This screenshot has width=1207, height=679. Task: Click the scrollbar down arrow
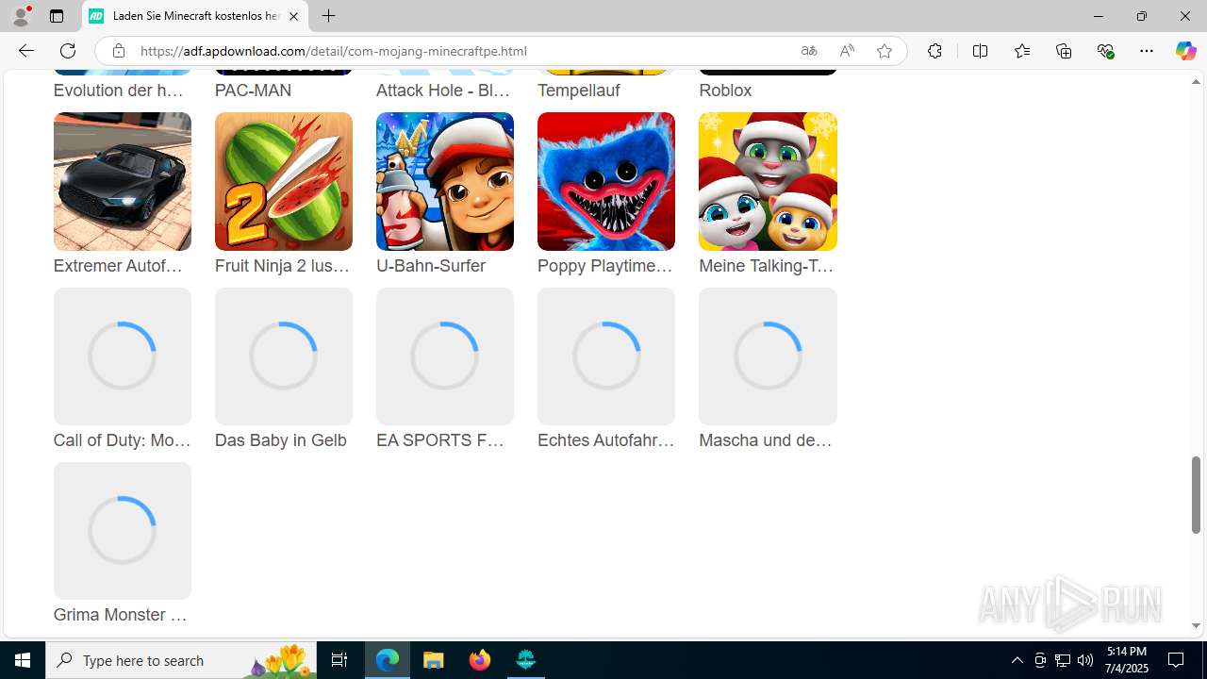[x=1196, y=625]
